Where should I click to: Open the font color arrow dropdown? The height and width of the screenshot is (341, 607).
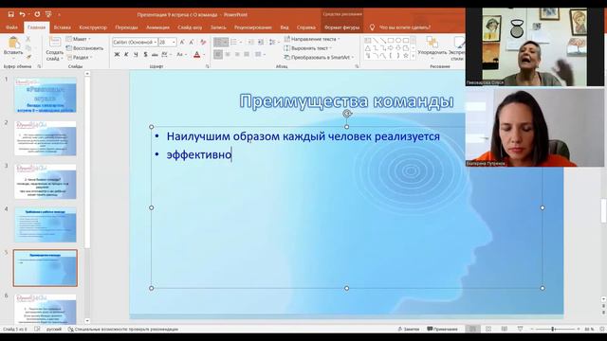[204, 55]
